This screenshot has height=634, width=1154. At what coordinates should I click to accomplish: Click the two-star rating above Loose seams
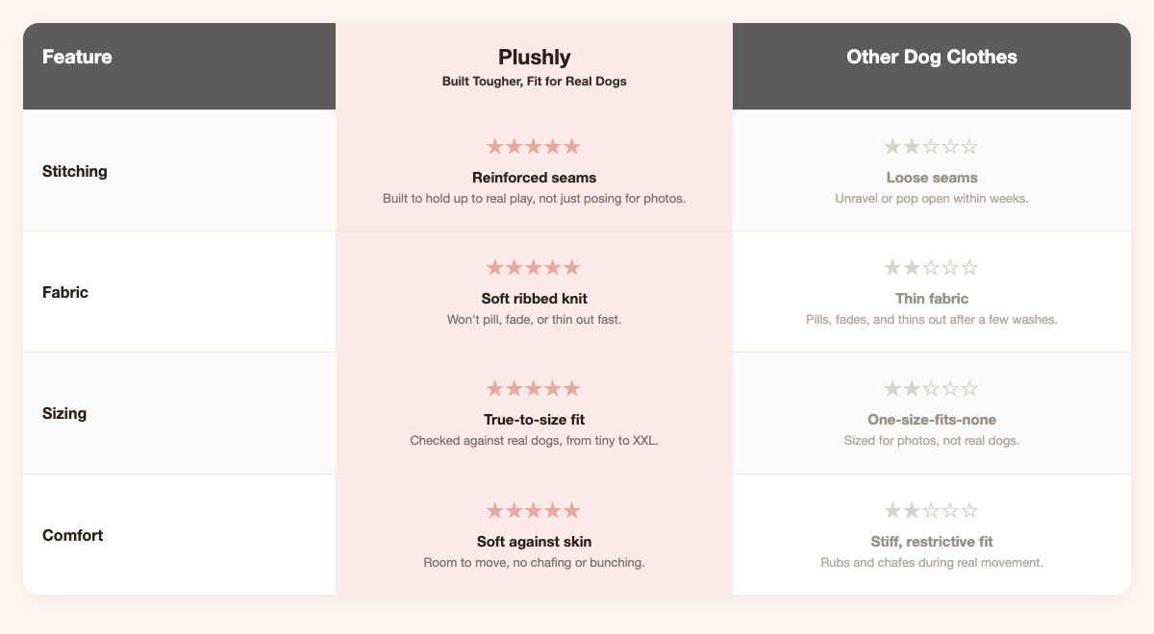pos(931,147)
